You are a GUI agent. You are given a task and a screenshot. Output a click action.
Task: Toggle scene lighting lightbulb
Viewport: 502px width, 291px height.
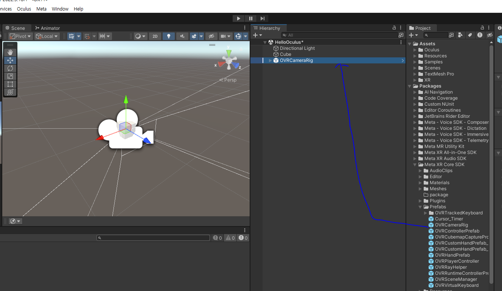click(x=168, y=36)
